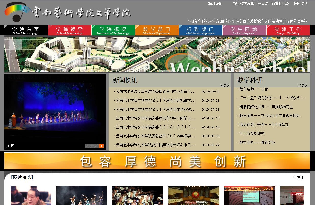Click envelope icon before 党的群众路线 link
This screenshot has height=205, width=315.
pos(231,21)
